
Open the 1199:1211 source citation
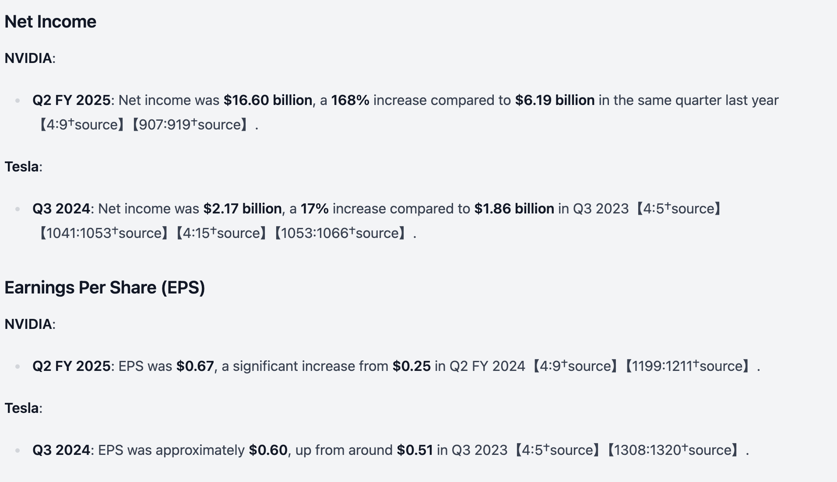(x=687, y=367)
